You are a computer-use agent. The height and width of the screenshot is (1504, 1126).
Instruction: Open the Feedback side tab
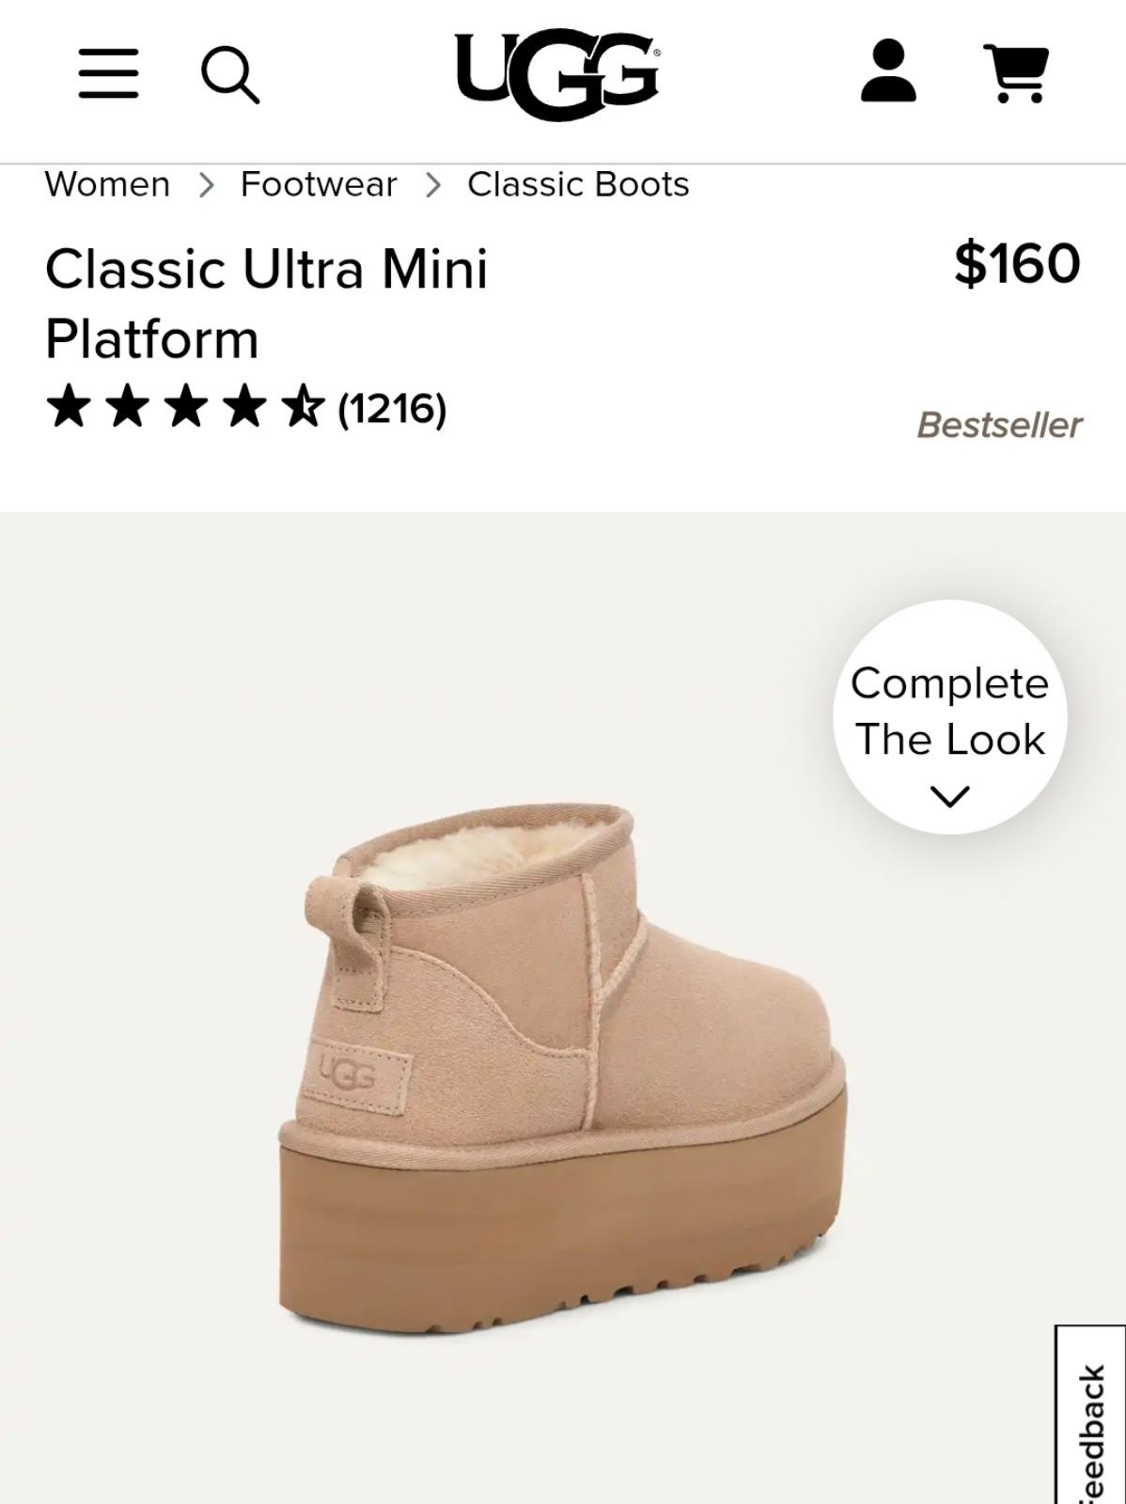1090,1415
